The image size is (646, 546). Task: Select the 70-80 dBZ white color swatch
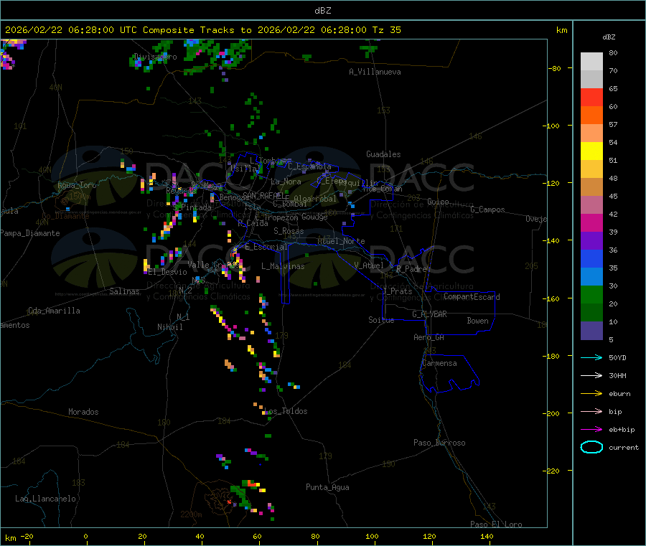591,62
